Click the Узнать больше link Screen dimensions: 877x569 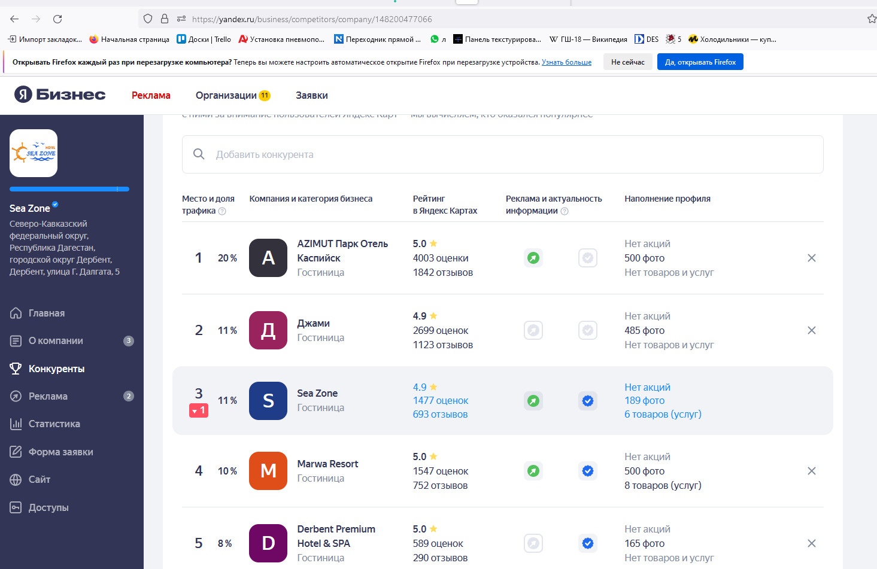coord(566,62)
